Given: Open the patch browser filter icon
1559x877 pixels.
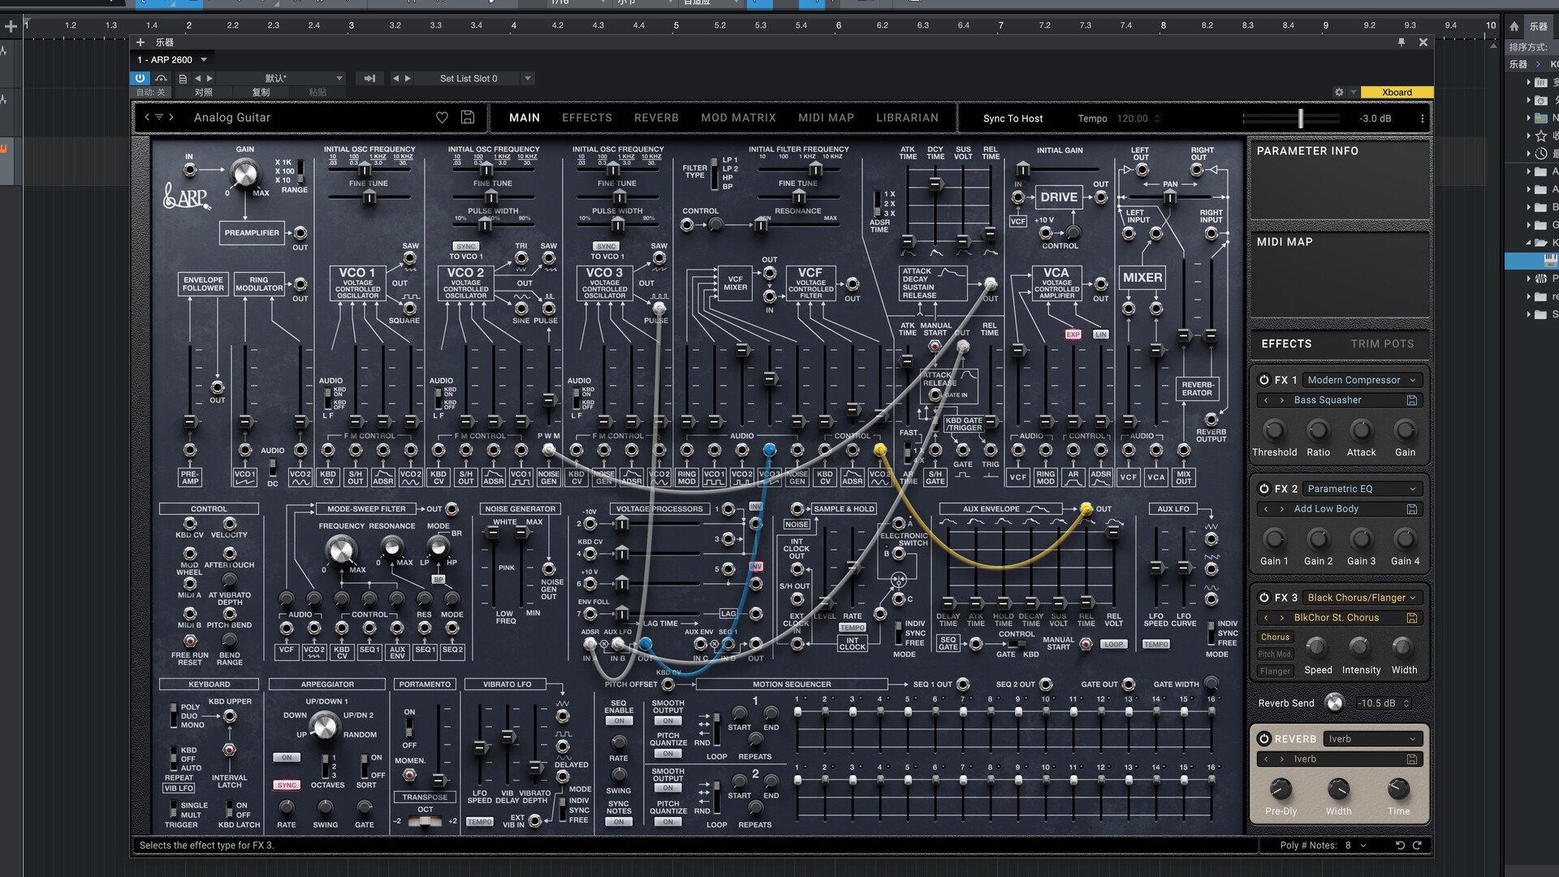Looking at the screenshot, I should point(159,117).
